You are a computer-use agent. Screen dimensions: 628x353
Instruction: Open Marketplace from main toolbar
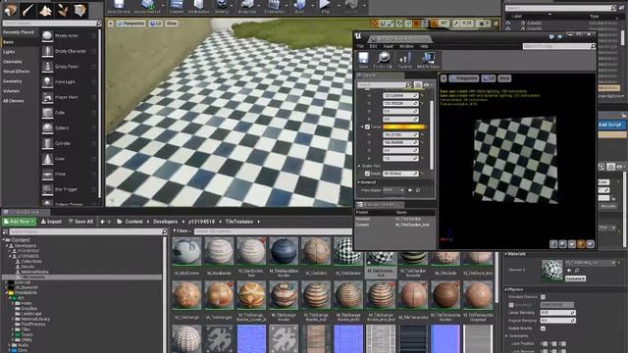tap(198, 7)
